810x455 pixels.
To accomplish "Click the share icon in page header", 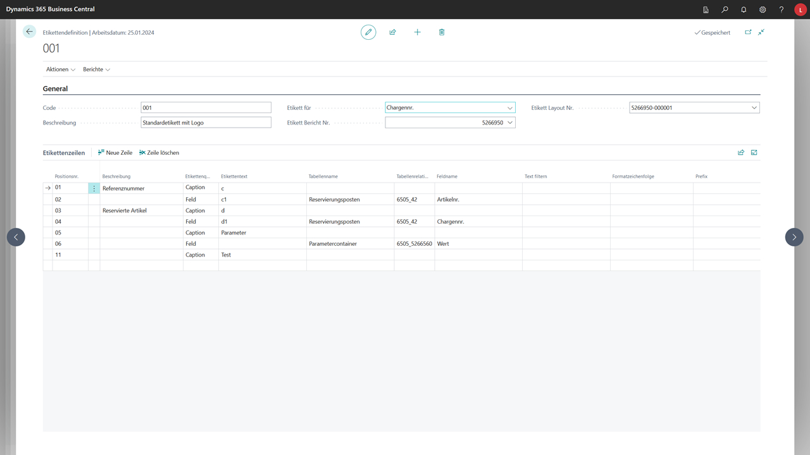I will tap(392, 32).
